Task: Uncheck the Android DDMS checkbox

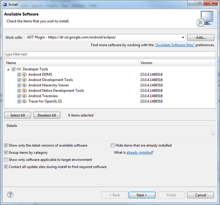Action: click(x=19, y=75)
